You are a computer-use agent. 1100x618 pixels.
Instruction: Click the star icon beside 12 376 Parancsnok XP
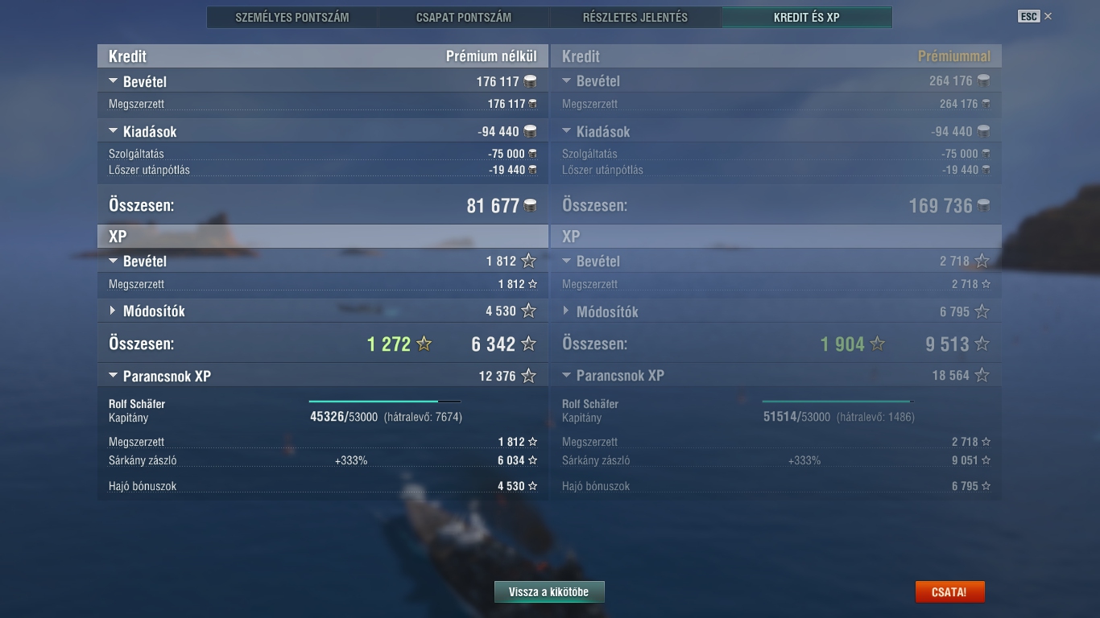click(528, 376)
